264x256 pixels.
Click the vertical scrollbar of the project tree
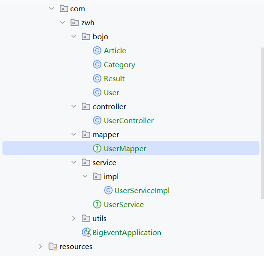tap(262, 123)
